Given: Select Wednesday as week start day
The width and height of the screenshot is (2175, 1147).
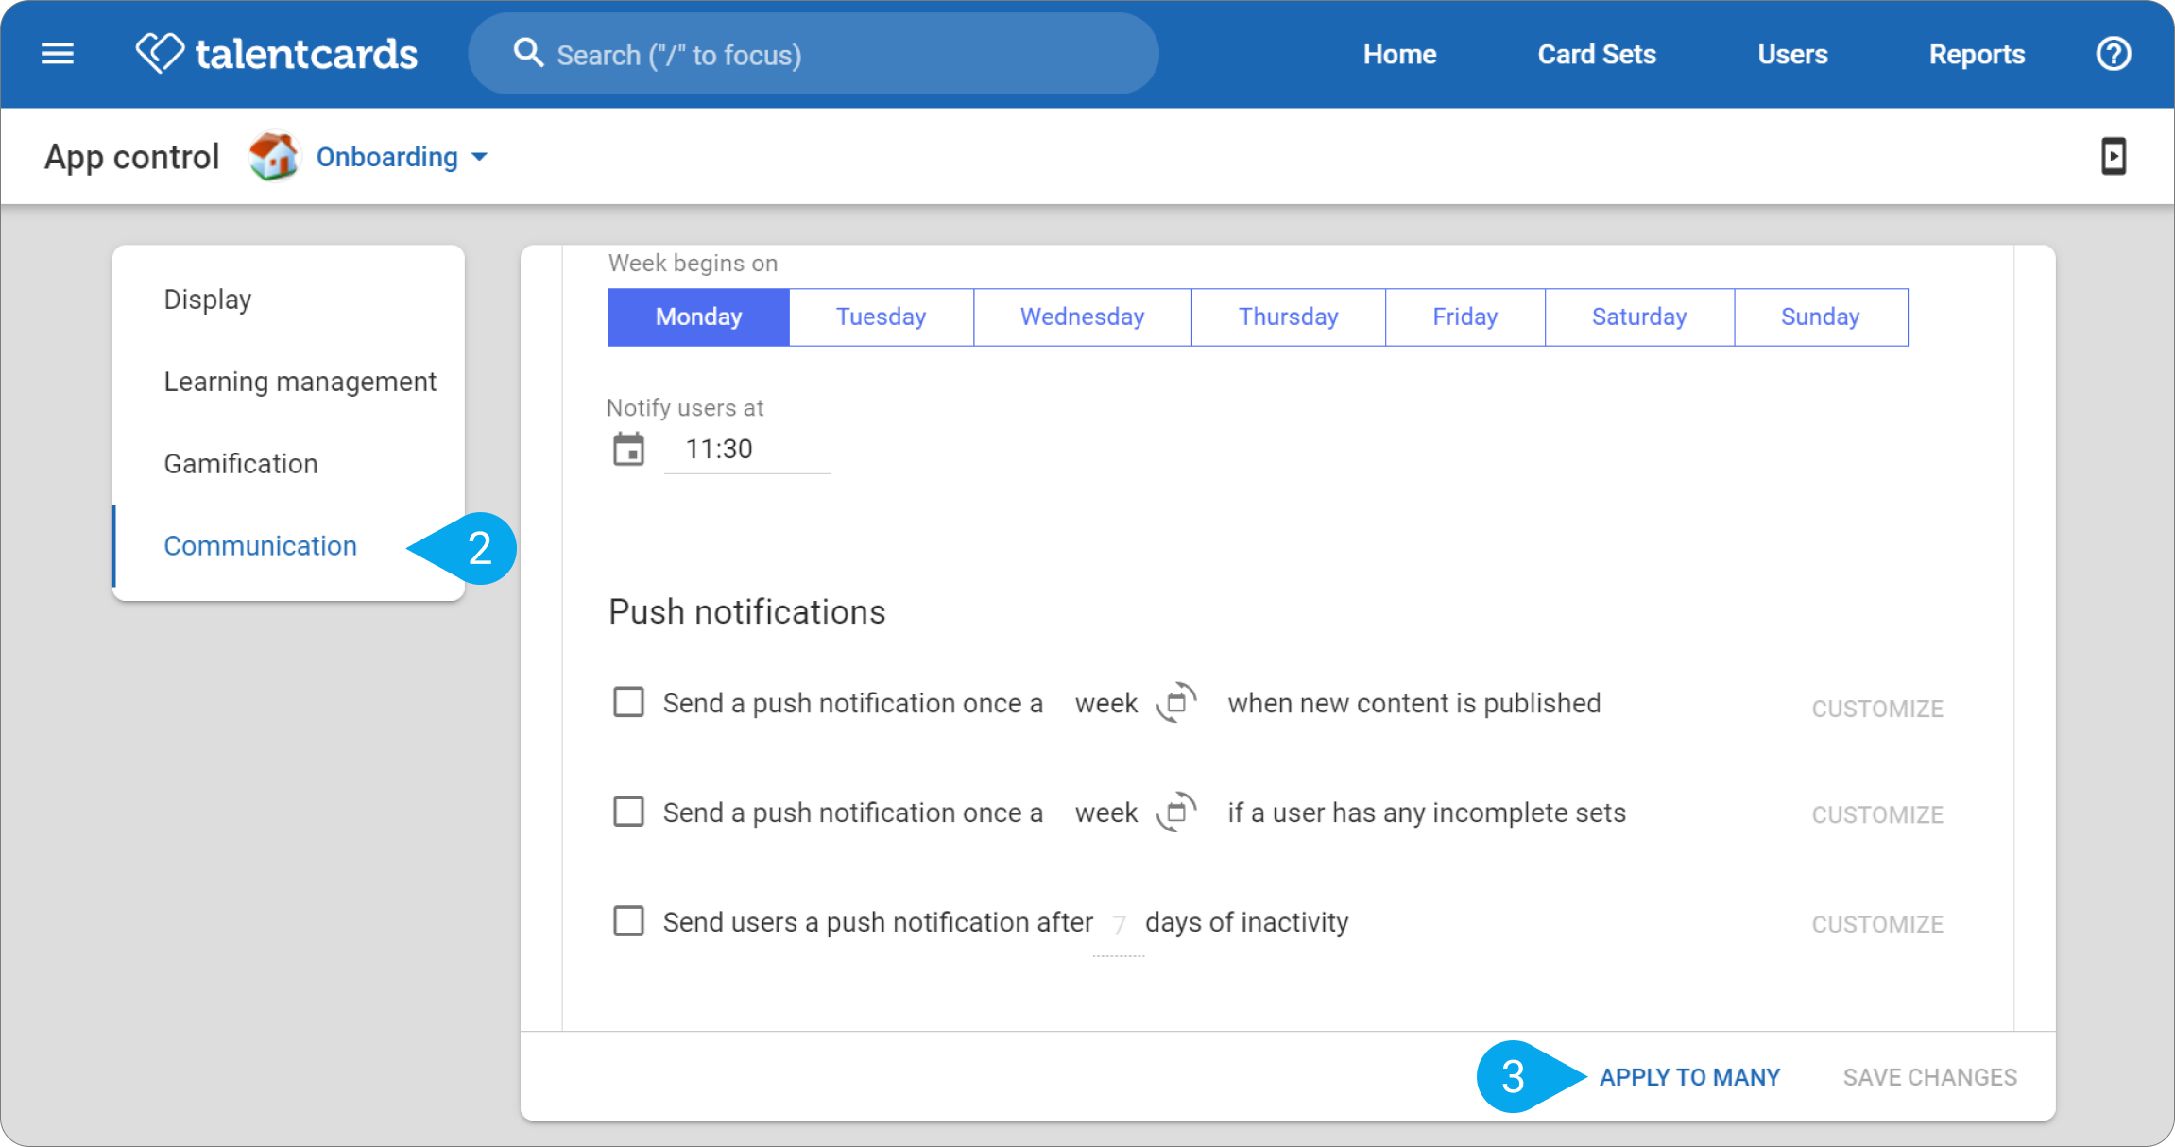Looking at the screenshot, I should [1082, 317].
